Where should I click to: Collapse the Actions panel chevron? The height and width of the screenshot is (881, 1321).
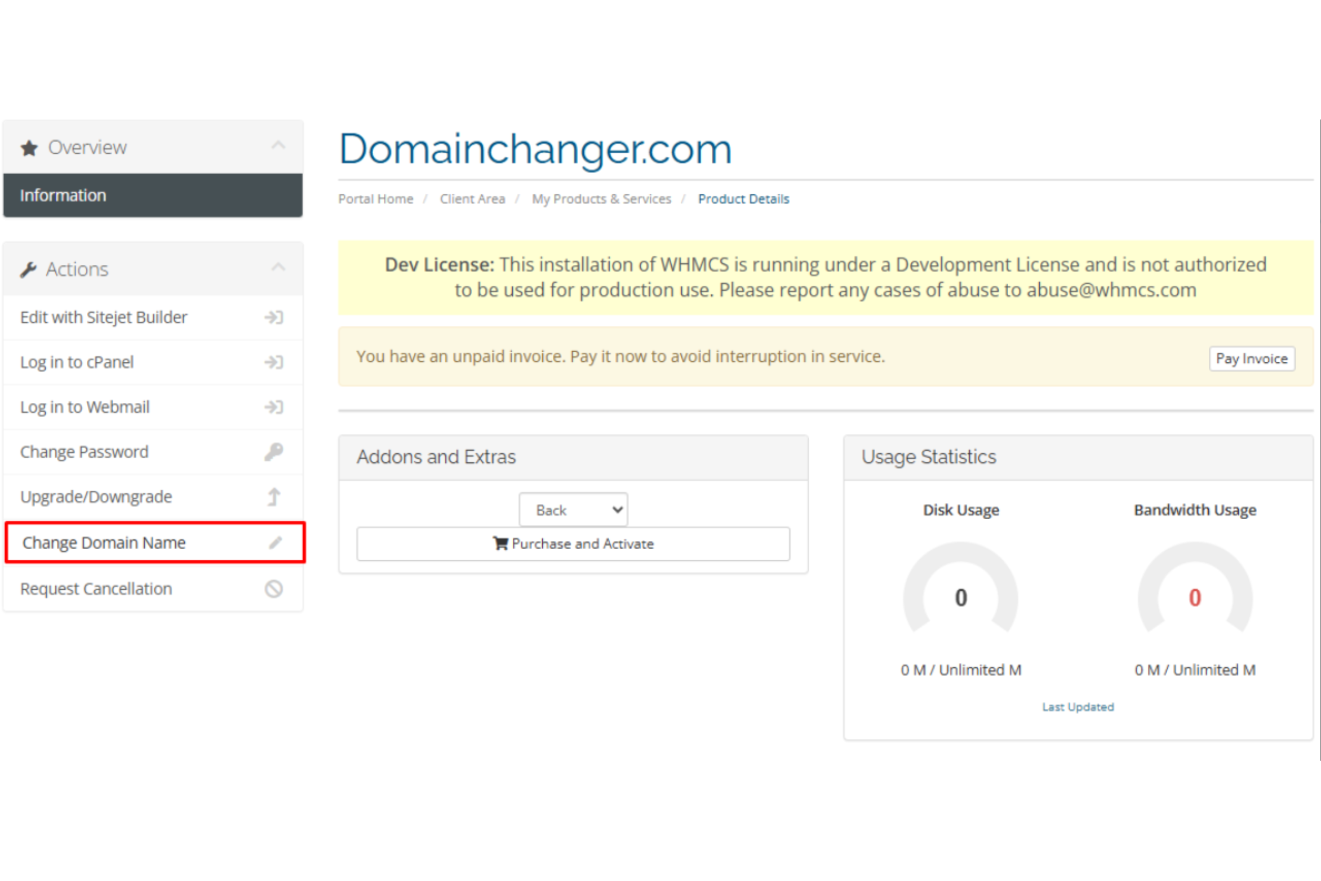(278, 267)
